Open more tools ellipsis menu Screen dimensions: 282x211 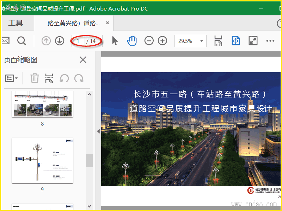point(270,41)
